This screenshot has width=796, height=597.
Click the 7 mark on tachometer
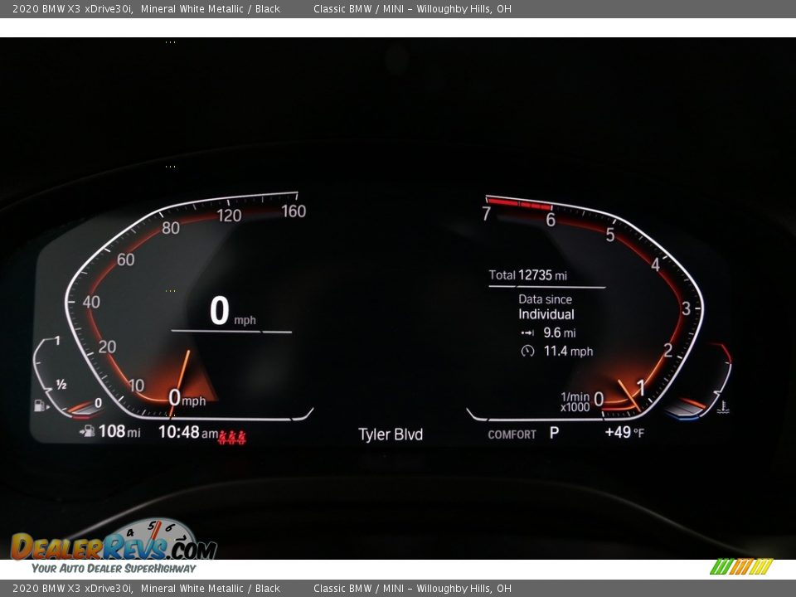(x=487, y=214)
